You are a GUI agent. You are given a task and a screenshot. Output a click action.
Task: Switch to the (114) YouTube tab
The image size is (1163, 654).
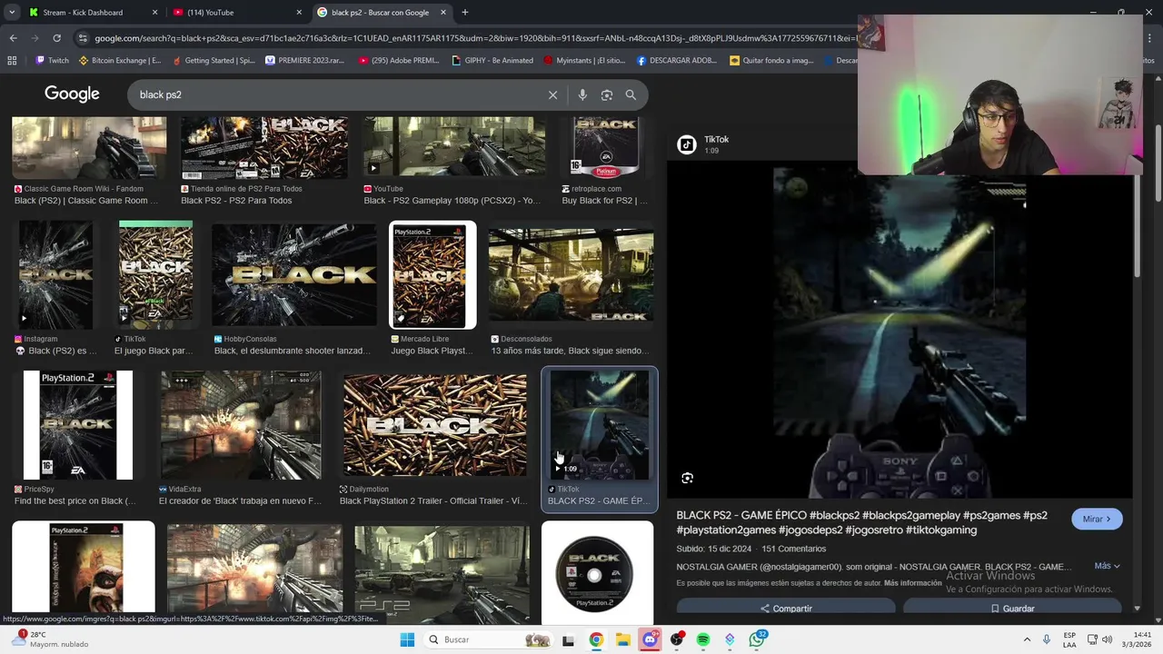pyautogui.click(x=238, y=13)
